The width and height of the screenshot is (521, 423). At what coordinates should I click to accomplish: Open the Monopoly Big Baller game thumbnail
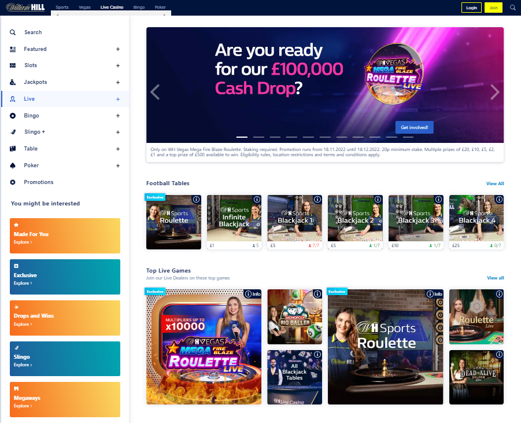(x=295, y=317)
